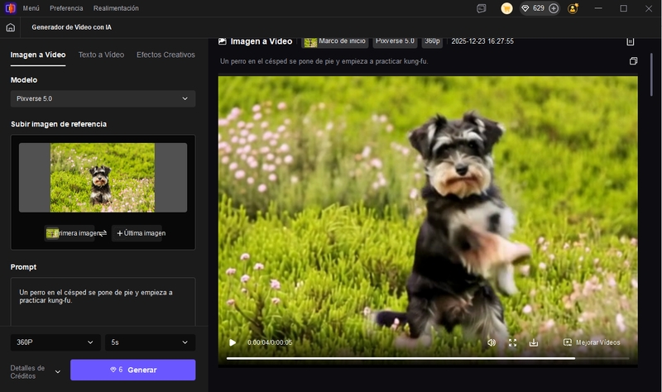662x392 pixels.
Task: Click the Primera imagen button
Action: pos(70,233)
